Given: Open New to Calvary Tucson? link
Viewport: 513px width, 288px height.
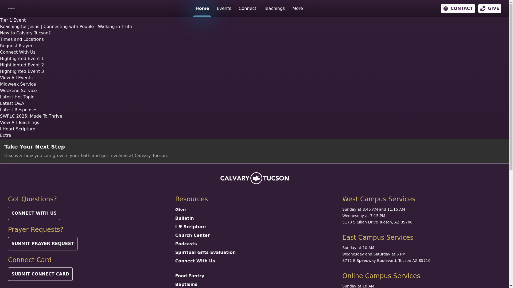Looking at the screenshot, I should (25, 33).
